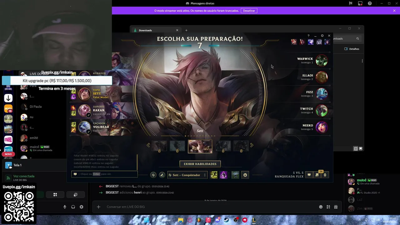The image size is (400, 225).
Task: Toggle the Detalhes pane in File Explorer
Action: tap(352, 49)
